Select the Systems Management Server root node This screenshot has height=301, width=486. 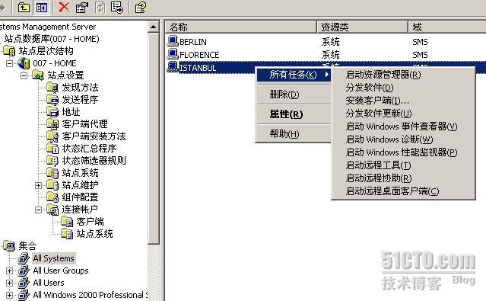click(48, 27)
